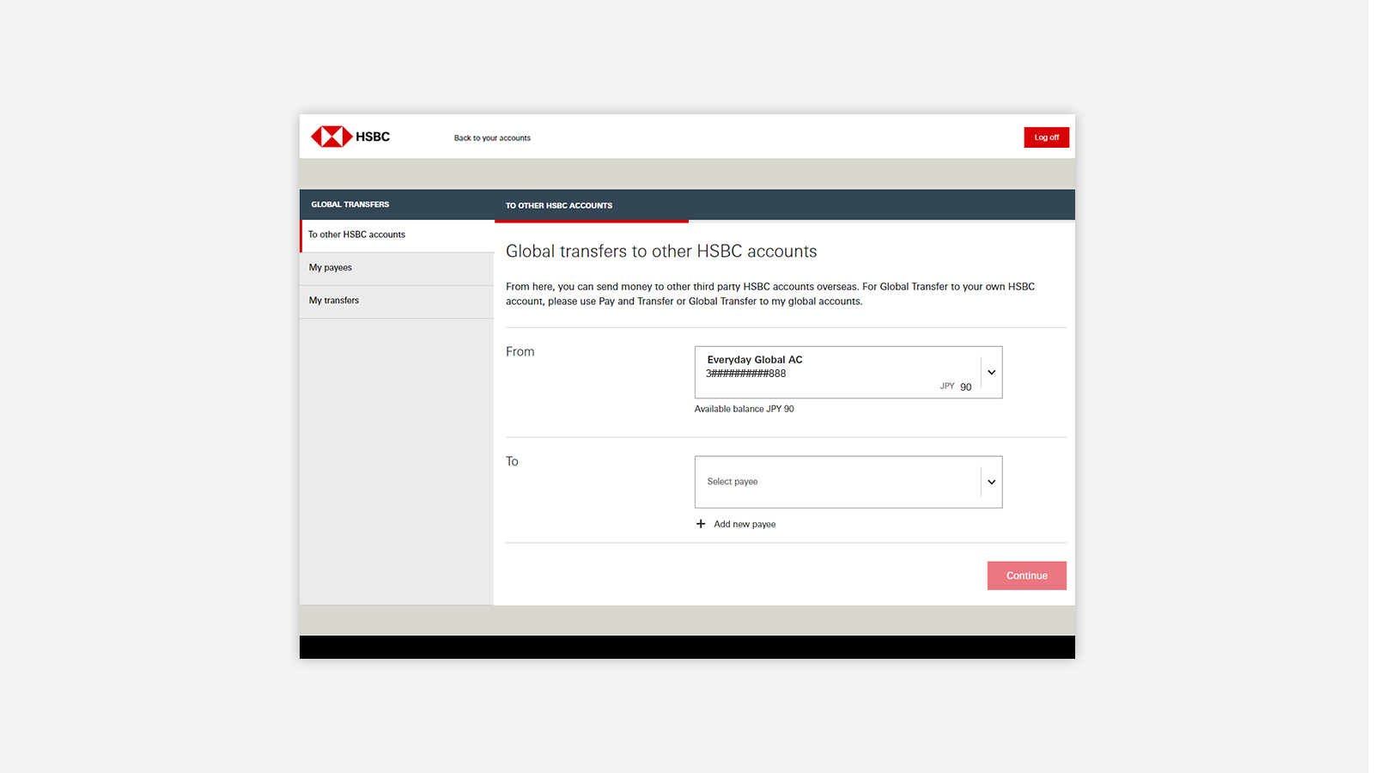Go to My payees in sidebar
1374x773 pixels.
point(397,269)
